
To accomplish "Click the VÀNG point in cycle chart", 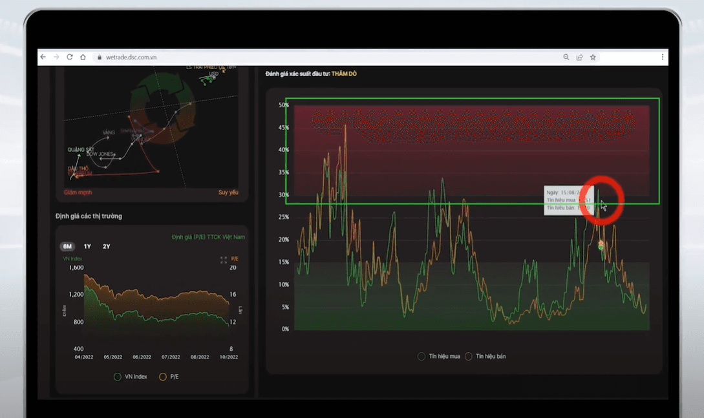I will [x=108, y=132].
